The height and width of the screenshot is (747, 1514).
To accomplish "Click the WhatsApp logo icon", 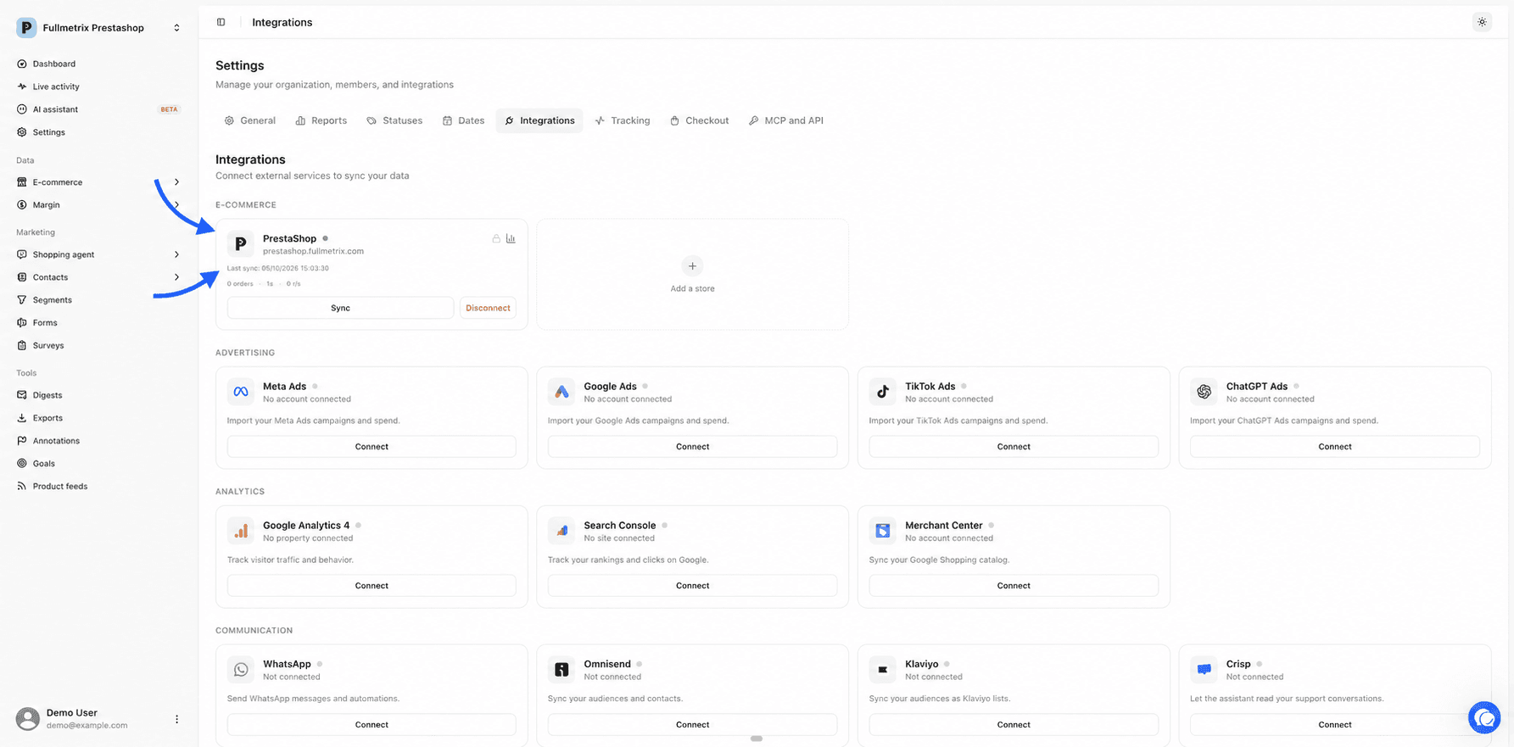I will point(241,670).
